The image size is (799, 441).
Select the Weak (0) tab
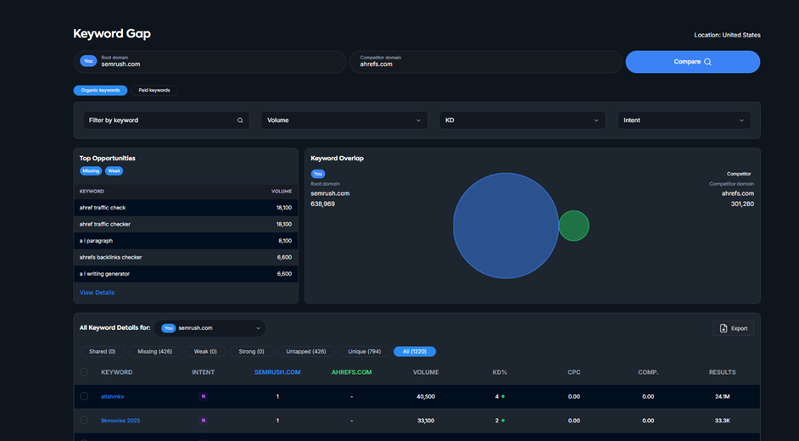[x=205, y=351]
